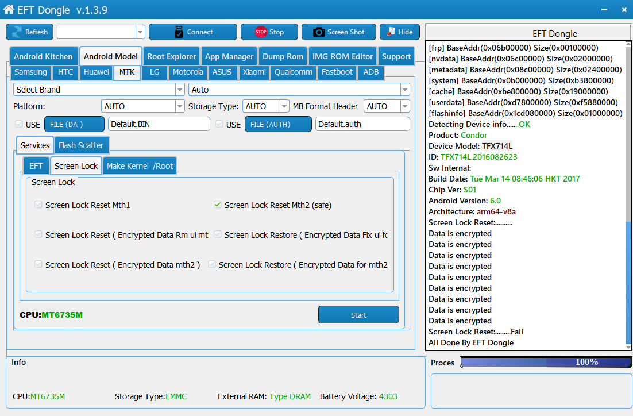This screenshot has width=633, height=416.
Task: Click the camera Screen Shot icon
Action: [x=319, y=32]
